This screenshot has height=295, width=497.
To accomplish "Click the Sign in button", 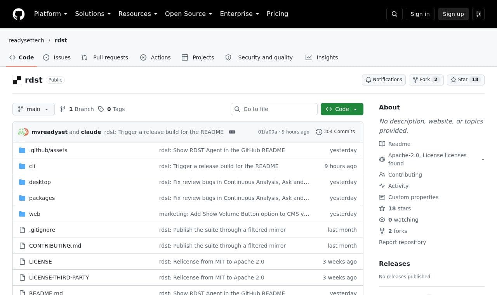I will tap(420, 14).
